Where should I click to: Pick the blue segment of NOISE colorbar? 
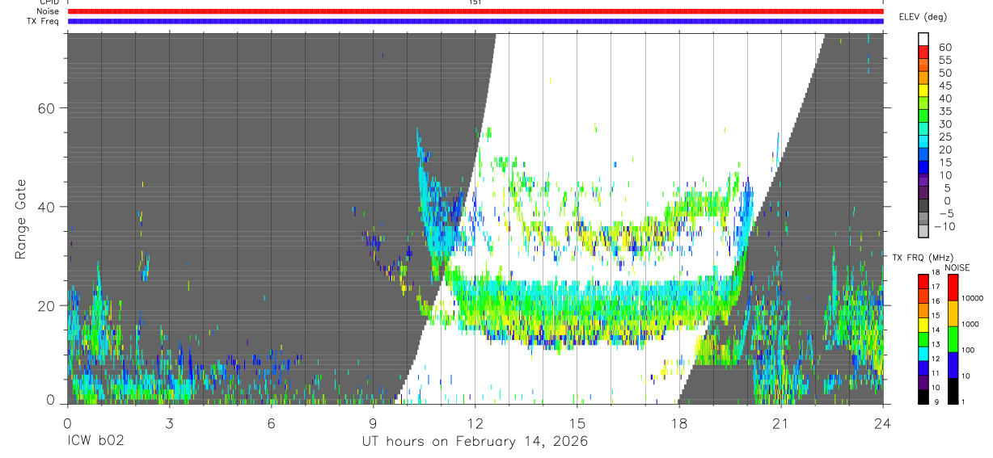(952, 365)
